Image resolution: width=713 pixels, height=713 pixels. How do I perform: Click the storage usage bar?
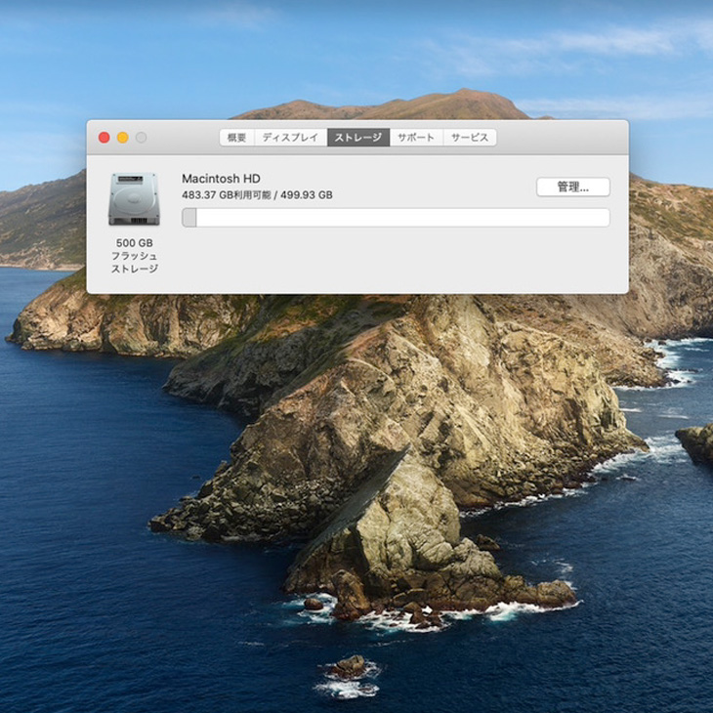pyautogui.click(x=396, y=218)
